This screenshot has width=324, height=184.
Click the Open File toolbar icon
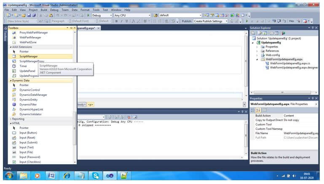24,15
